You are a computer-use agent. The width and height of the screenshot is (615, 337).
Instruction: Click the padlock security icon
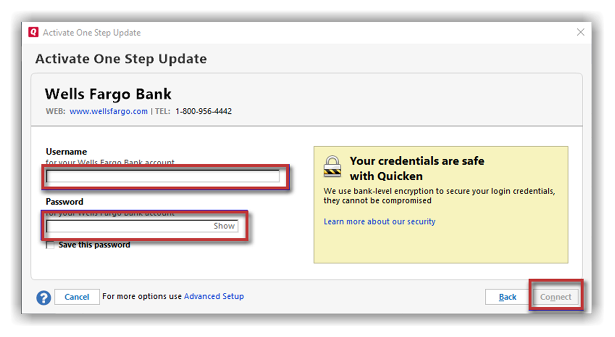click(x=333, y=166)
